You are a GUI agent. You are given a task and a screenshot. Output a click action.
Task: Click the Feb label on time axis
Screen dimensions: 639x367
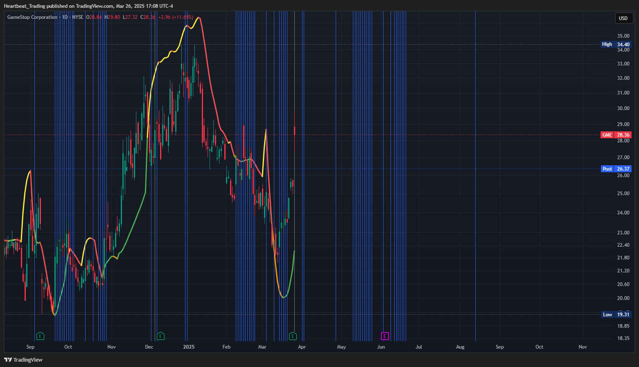(226, 347)
